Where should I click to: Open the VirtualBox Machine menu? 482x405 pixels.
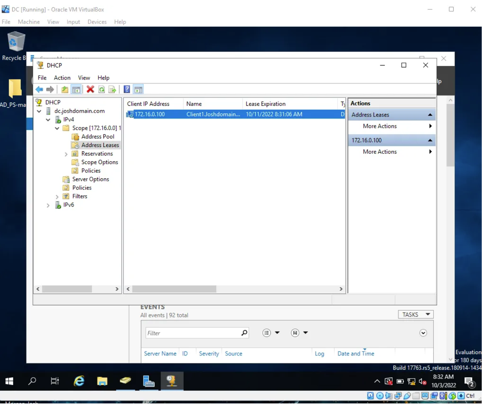[x=29, y=22]
